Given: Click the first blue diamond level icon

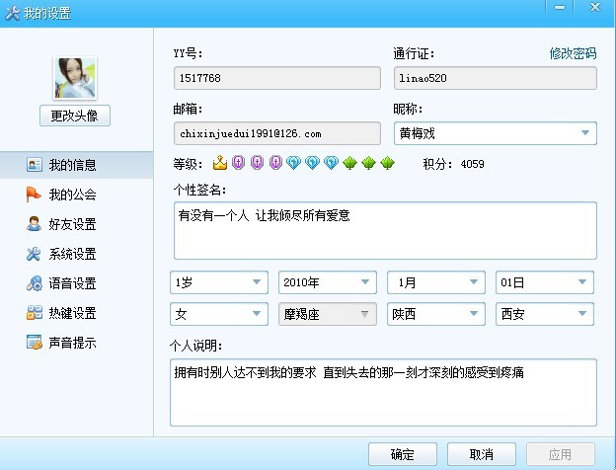Looking at the screenshot, I should coord(293,163).
